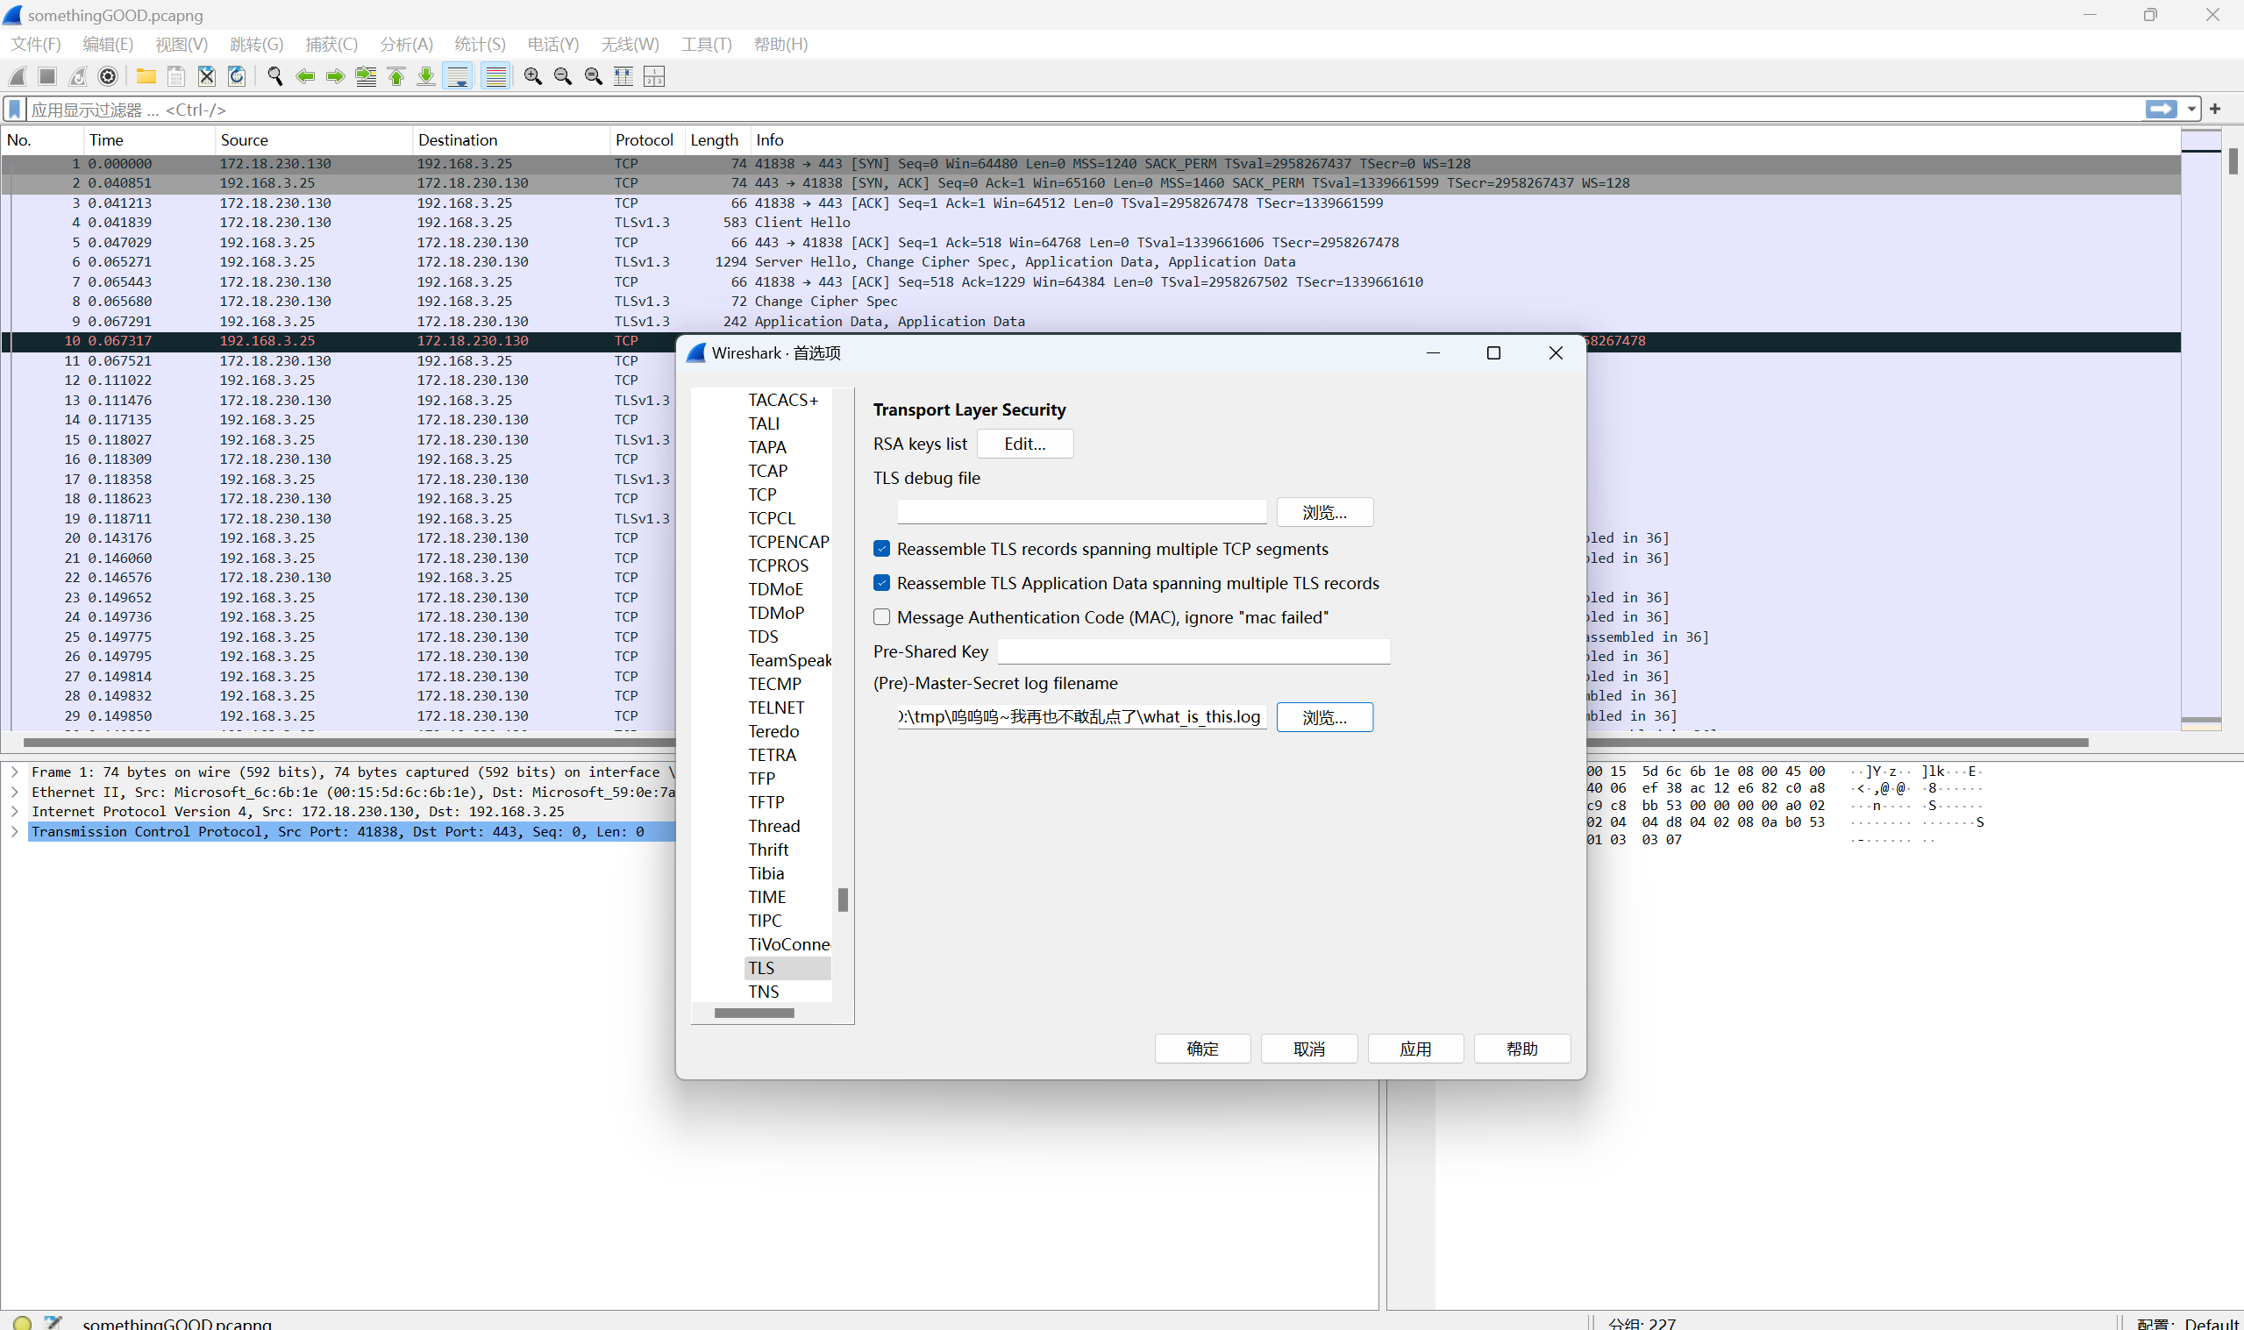The height and width of the screenshot is (1330, 2244).
Task: Expand Transmission Control Protocol row
Action: coord(14,831)
